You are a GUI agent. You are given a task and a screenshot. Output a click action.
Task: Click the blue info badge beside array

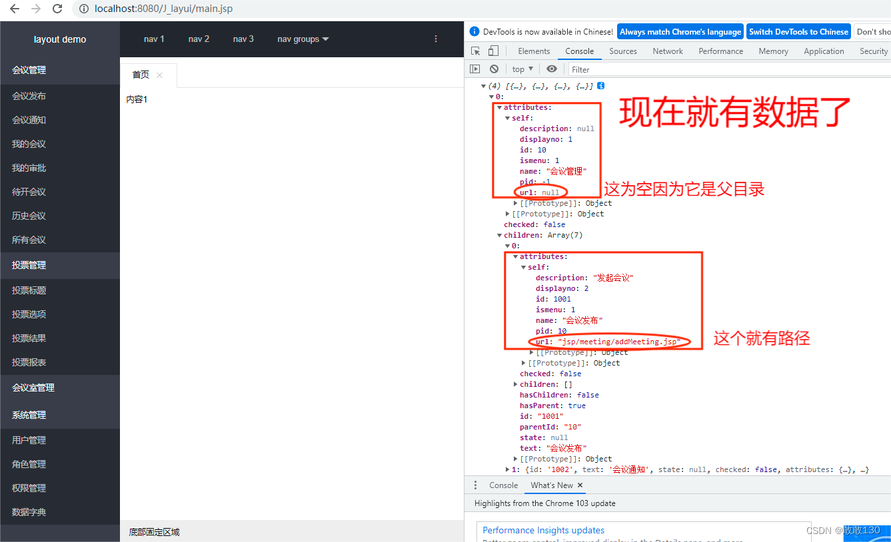click(x=601, y=86)
